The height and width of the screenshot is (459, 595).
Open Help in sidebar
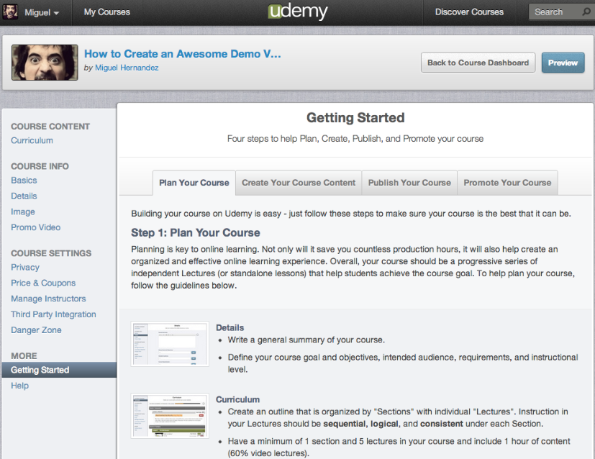(19, 386)
